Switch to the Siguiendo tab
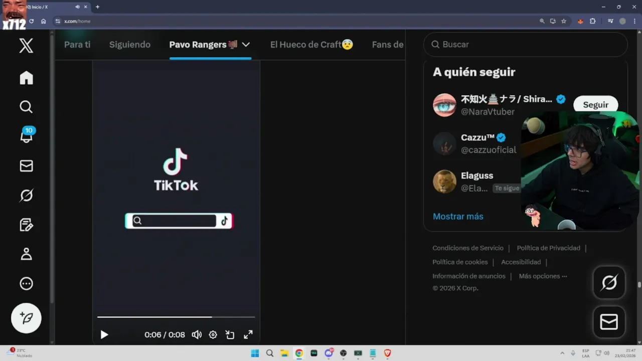The height and width of the screenshot is (361, 642). (x=130, y=45)
